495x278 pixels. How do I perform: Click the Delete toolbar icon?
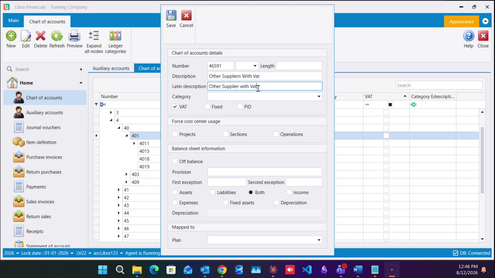(x=40, y=36)
